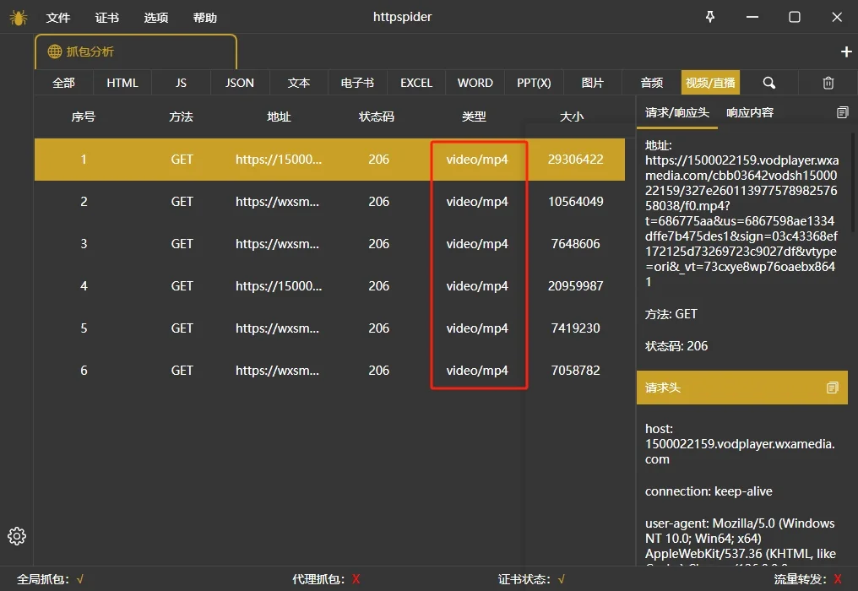Filter by 文本 type
Viewport: 858px width, 591px height.
click(299, 83)
